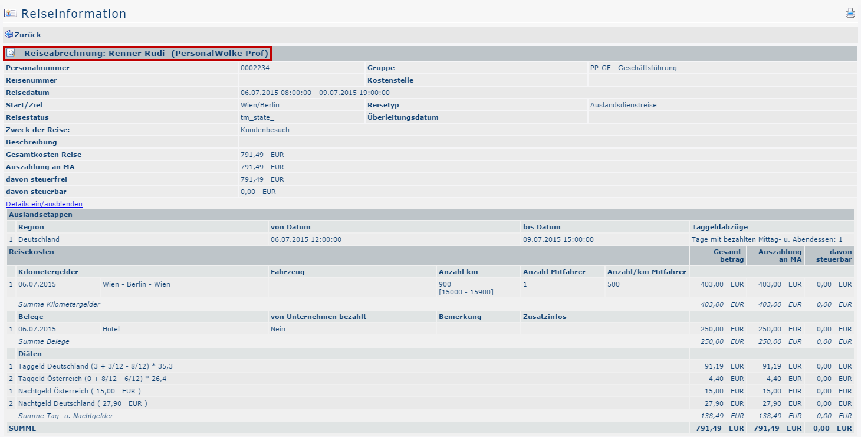This screenshot has height=437, width=861.
Task: Click the Taggeld Deutschland calculation row
Action: [96, 366]
